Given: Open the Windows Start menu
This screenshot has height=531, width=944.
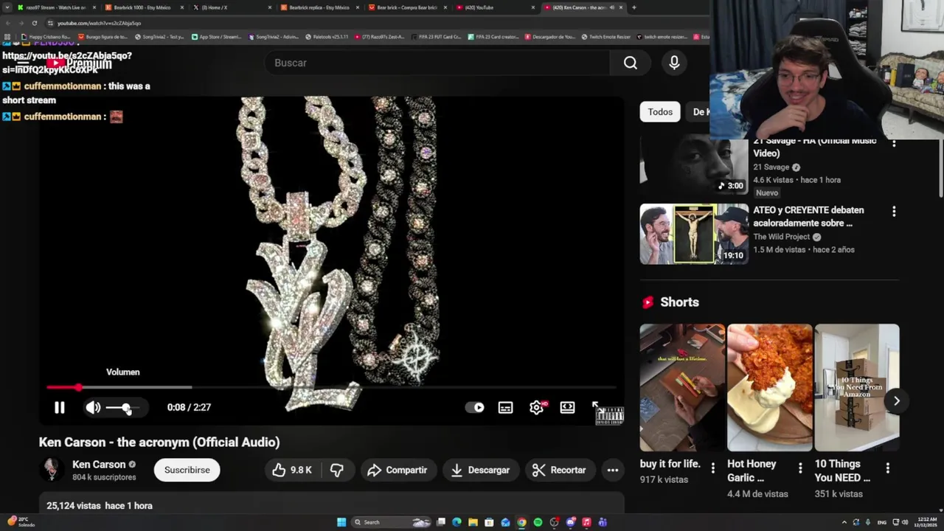Looking at the screenshot, I should tap(341, 522).
